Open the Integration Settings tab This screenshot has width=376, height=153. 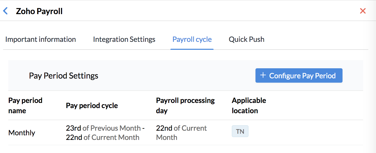(x=124, y=39)
